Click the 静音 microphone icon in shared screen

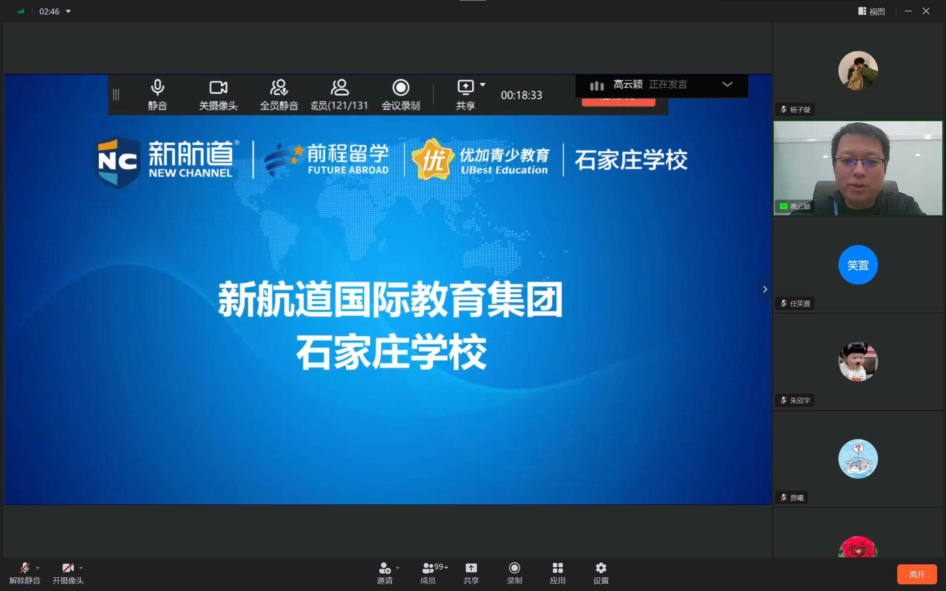157,88
